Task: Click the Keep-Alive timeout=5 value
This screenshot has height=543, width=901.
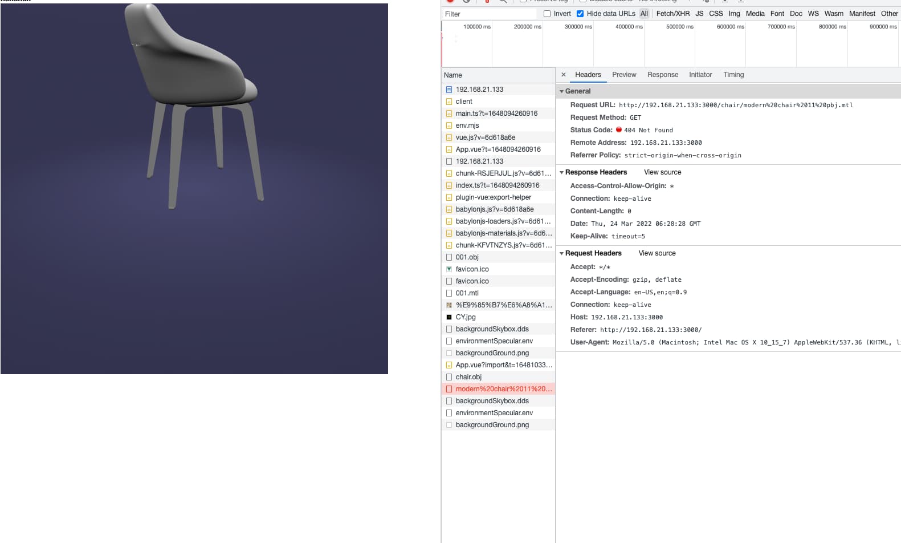Action: 628,236
